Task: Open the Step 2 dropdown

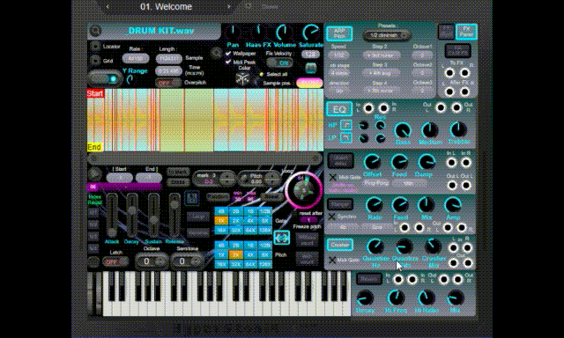Action: tap(382, 55)
